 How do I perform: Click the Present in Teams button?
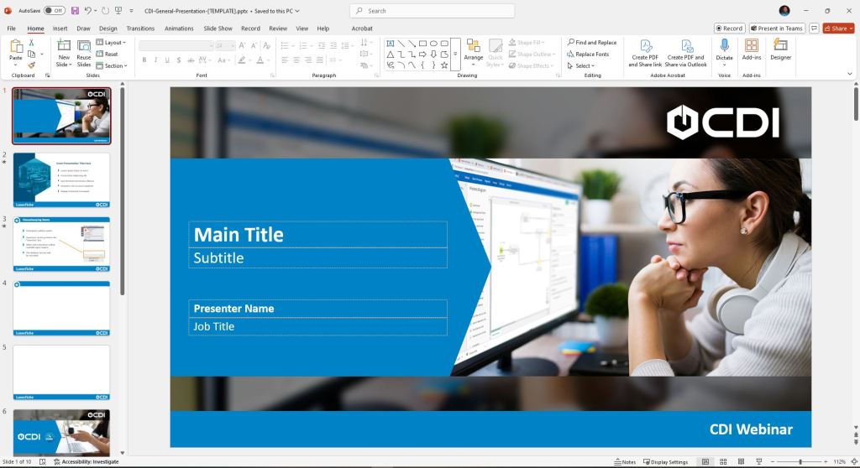click(776, 28)
